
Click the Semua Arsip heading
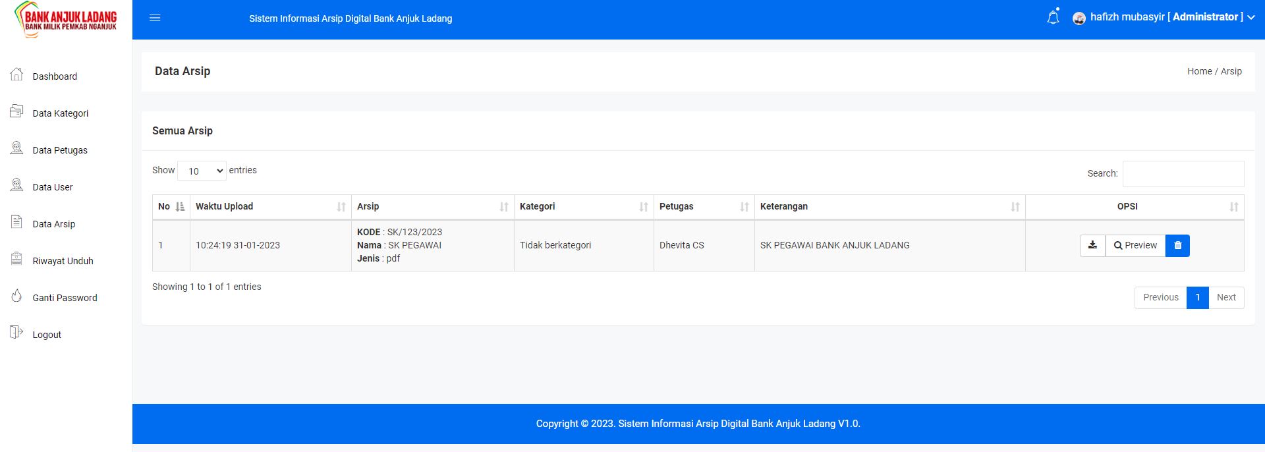183,130
